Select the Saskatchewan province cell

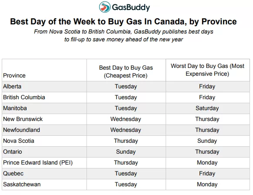point(44,185)
